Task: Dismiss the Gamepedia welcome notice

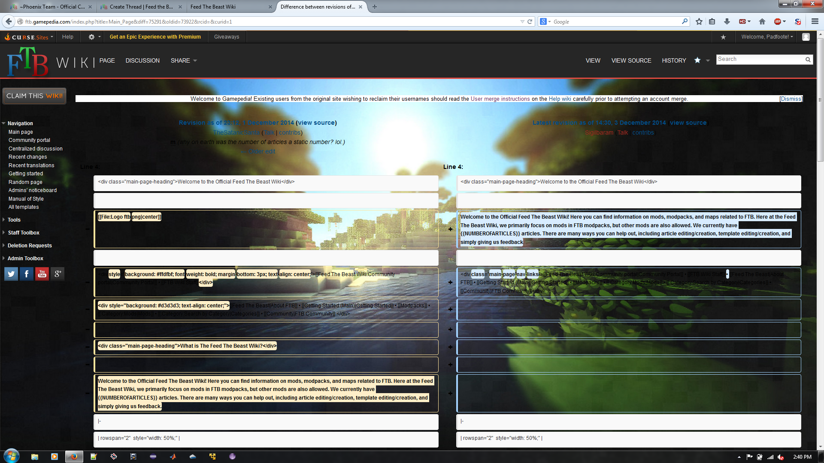Action: click(791, 99)
